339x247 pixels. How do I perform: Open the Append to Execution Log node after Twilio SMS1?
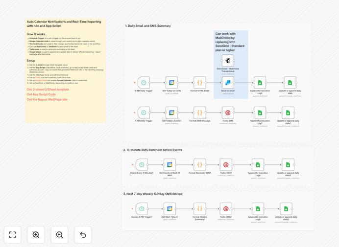[258, 165]
